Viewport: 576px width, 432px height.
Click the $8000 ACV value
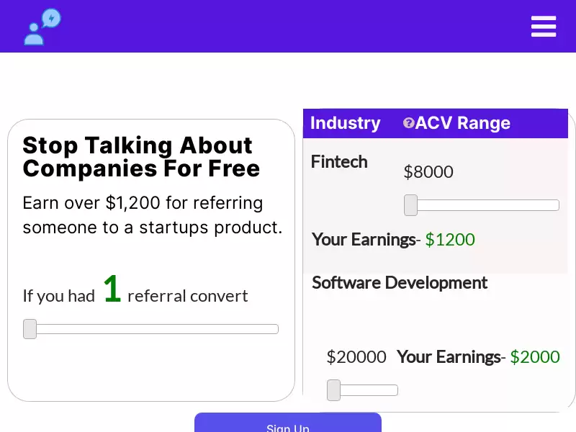pyautogui.click(x=428, y=172)
